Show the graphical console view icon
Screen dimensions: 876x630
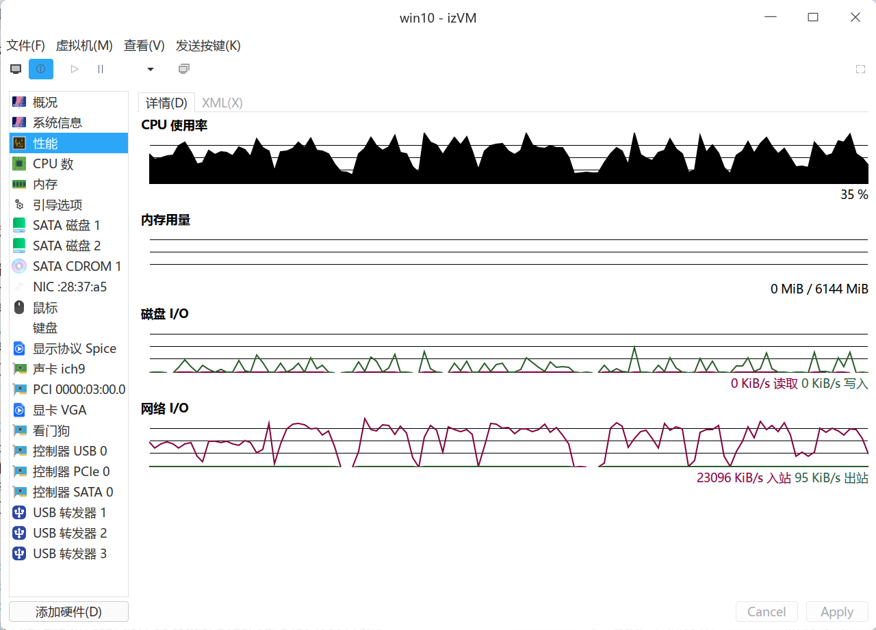click(16, 69)
